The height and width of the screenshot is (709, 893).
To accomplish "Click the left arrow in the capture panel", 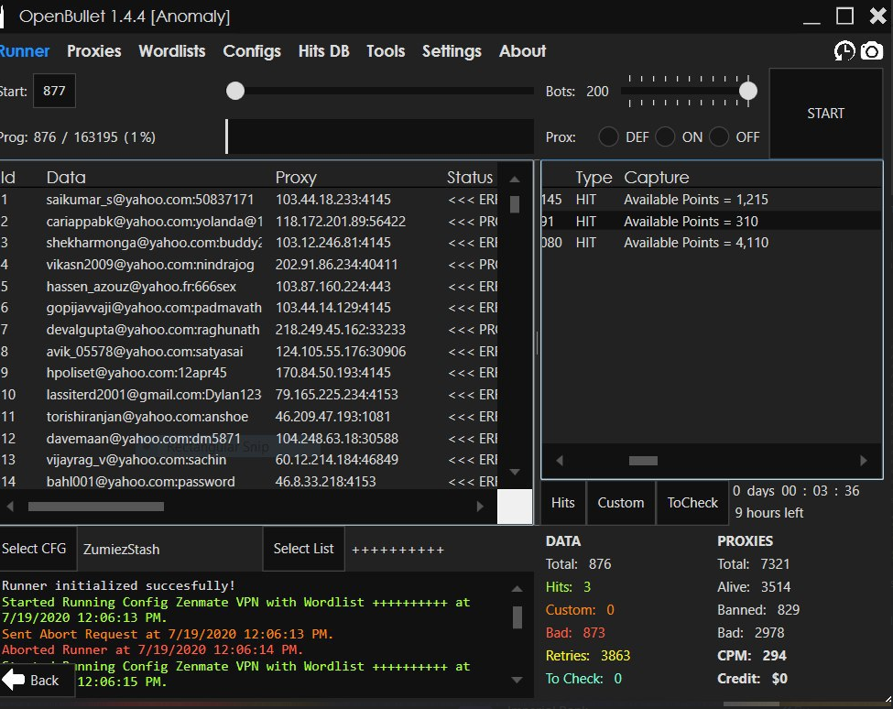I will tap(560, 460).
